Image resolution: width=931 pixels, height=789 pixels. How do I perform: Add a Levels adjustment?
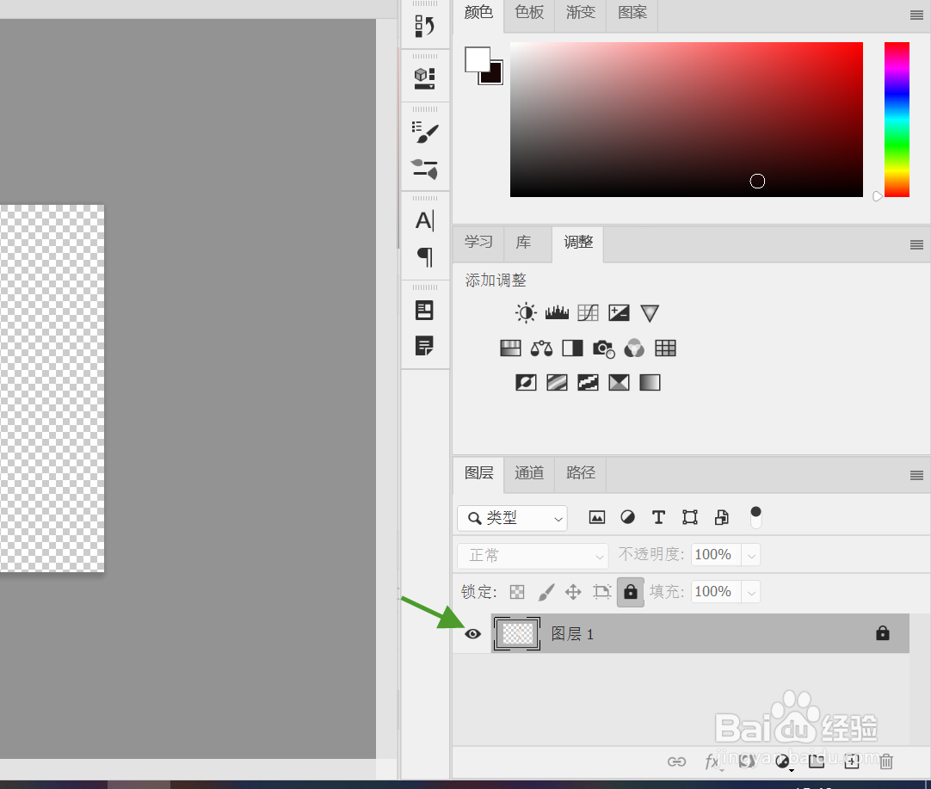[557, 313]
